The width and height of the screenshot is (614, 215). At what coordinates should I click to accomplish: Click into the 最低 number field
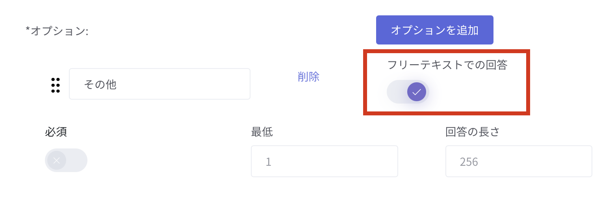tap(324, 161)
